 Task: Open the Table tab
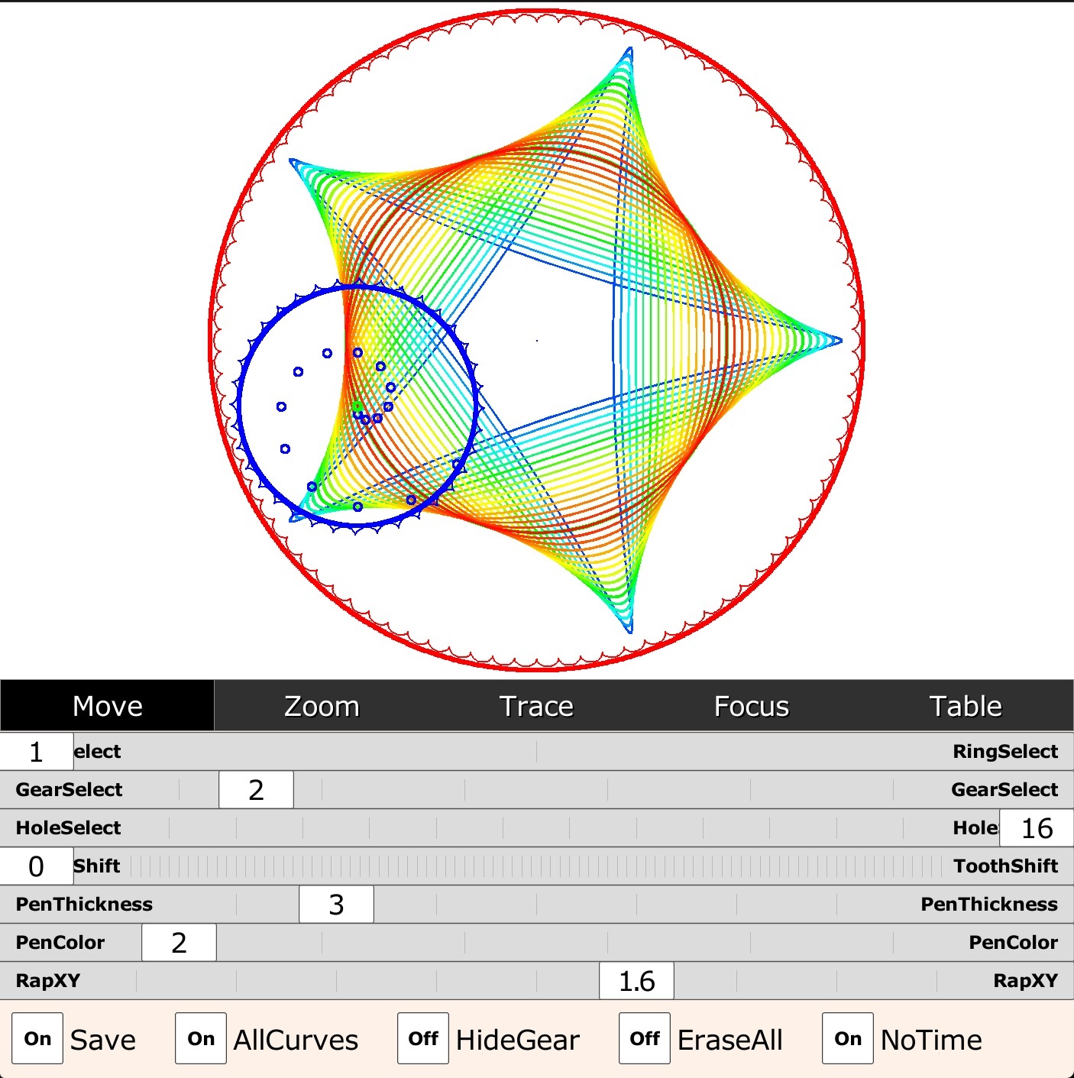966,706
